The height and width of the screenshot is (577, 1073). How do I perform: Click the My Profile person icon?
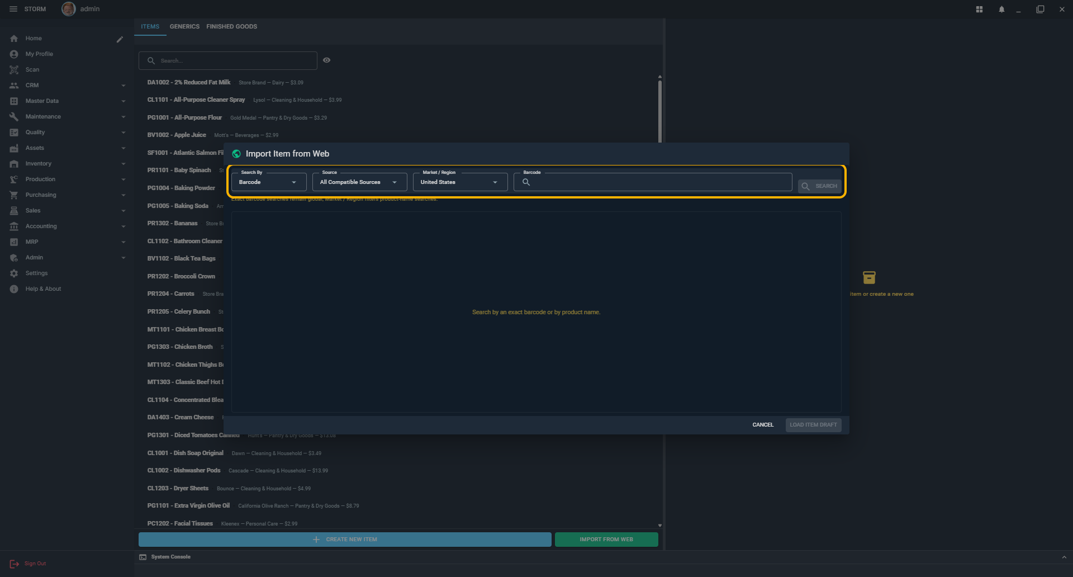click(x=14, y=54)
